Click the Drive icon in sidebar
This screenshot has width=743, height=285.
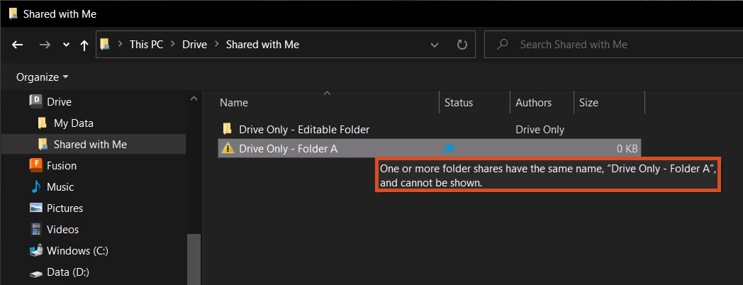[x=35, y=101]
